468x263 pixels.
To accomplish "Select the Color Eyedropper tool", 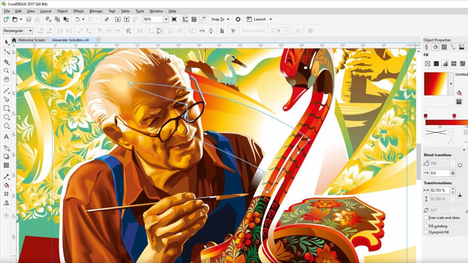I will click(6, 177).
